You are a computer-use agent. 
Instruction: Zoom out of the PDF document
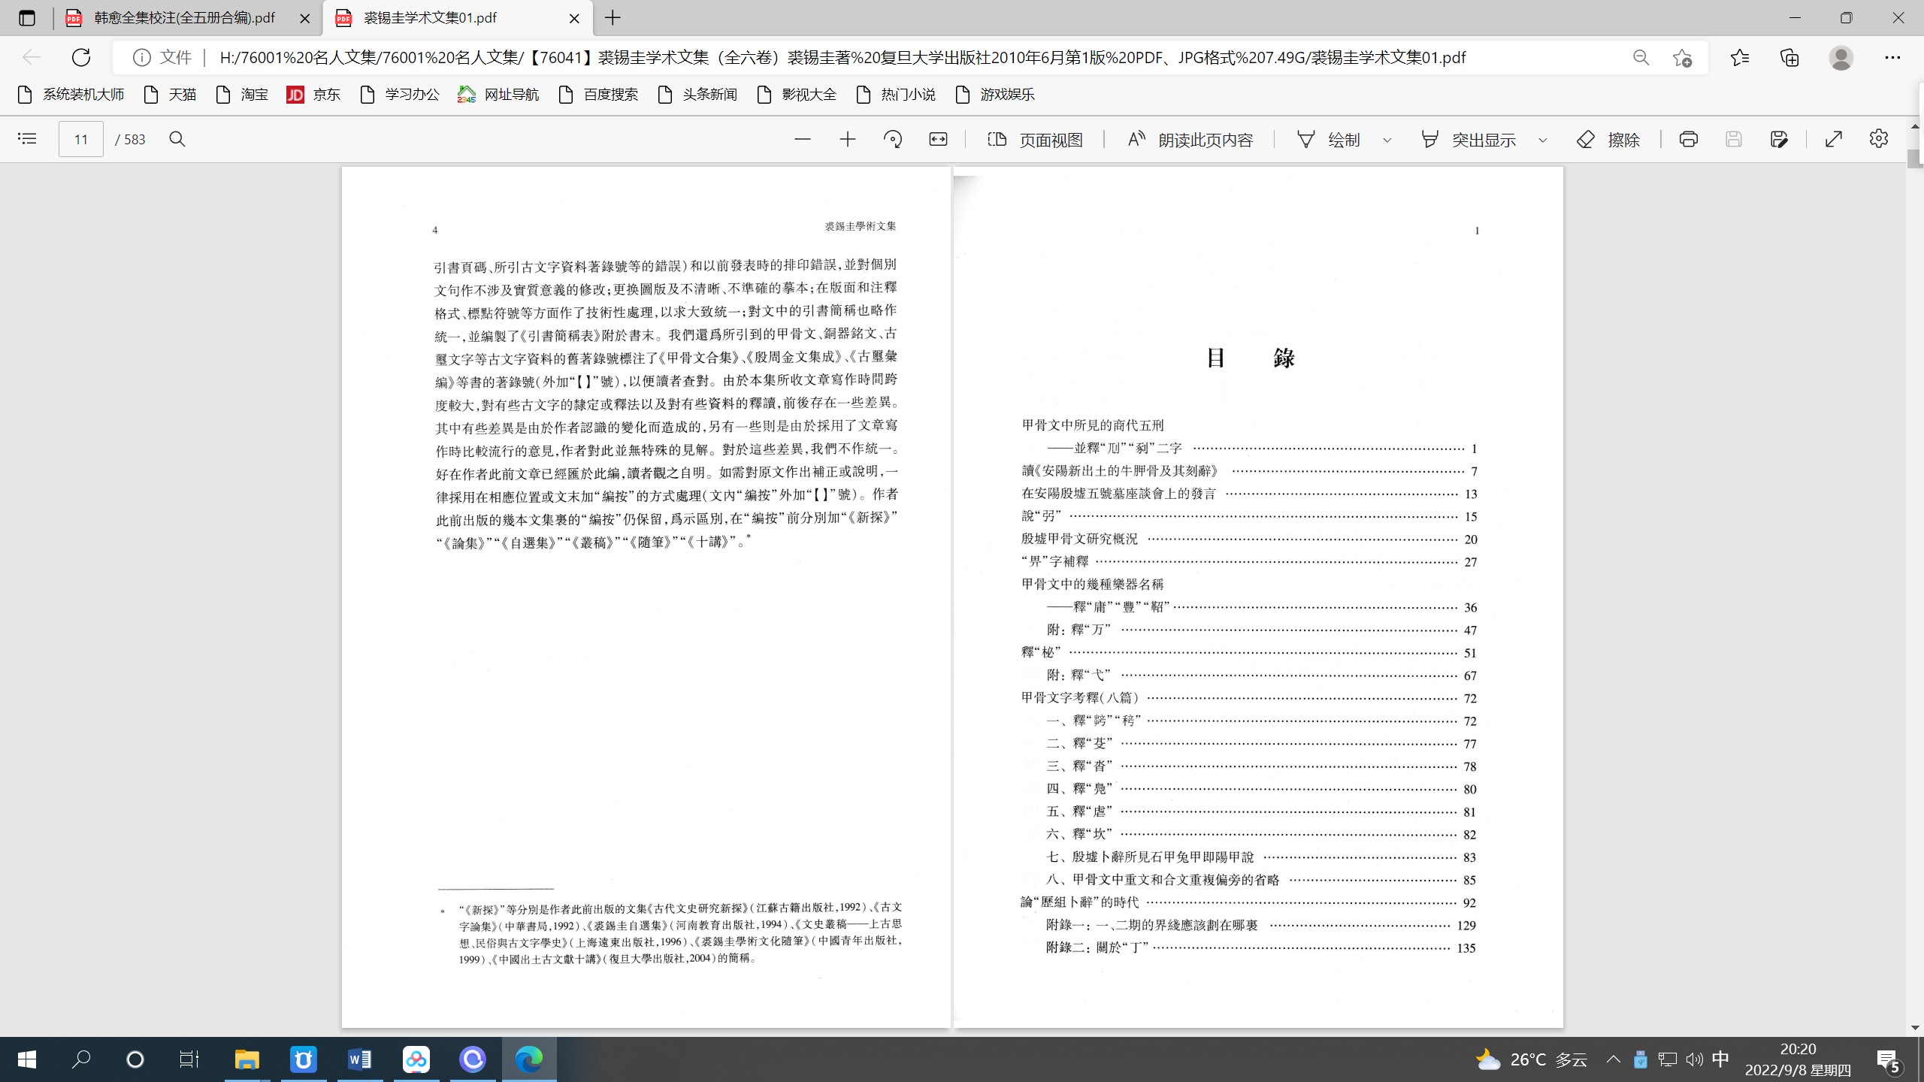click(x=802, y=138)
